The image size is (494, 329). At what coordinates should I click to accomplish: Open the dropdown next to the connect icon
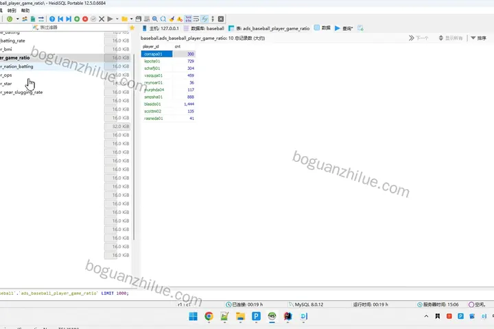coord(17,19)
